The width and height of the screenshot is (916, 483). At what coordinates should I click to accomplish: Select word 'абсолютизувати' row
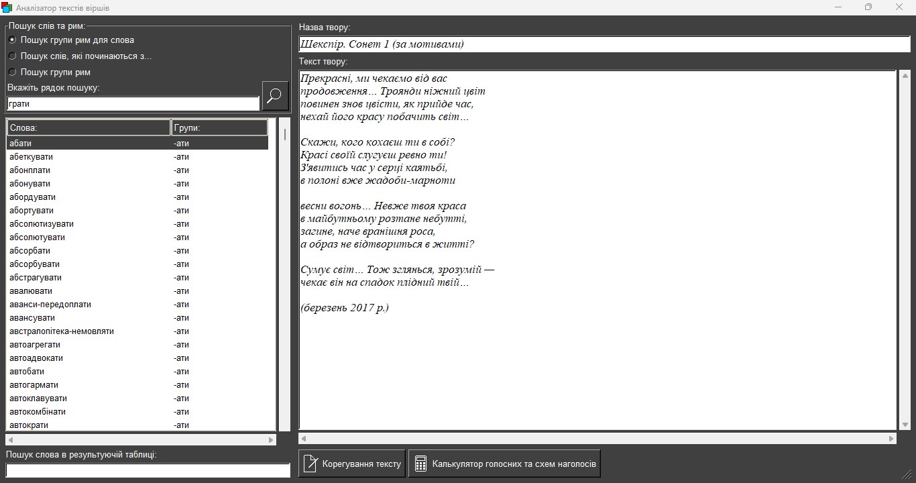click(137, 224)
